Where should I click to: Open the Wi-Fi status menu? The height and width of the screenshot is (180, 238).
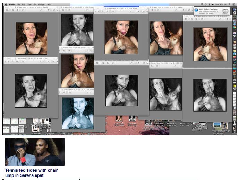(202, 4)
